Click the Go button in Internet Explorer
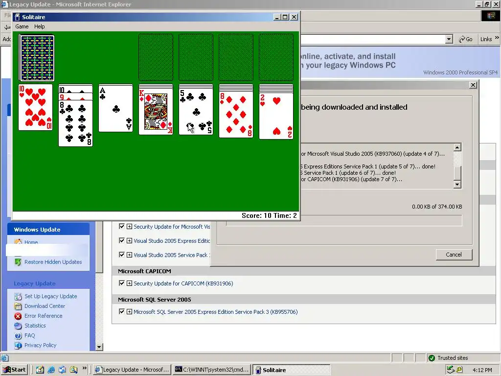 466,39
